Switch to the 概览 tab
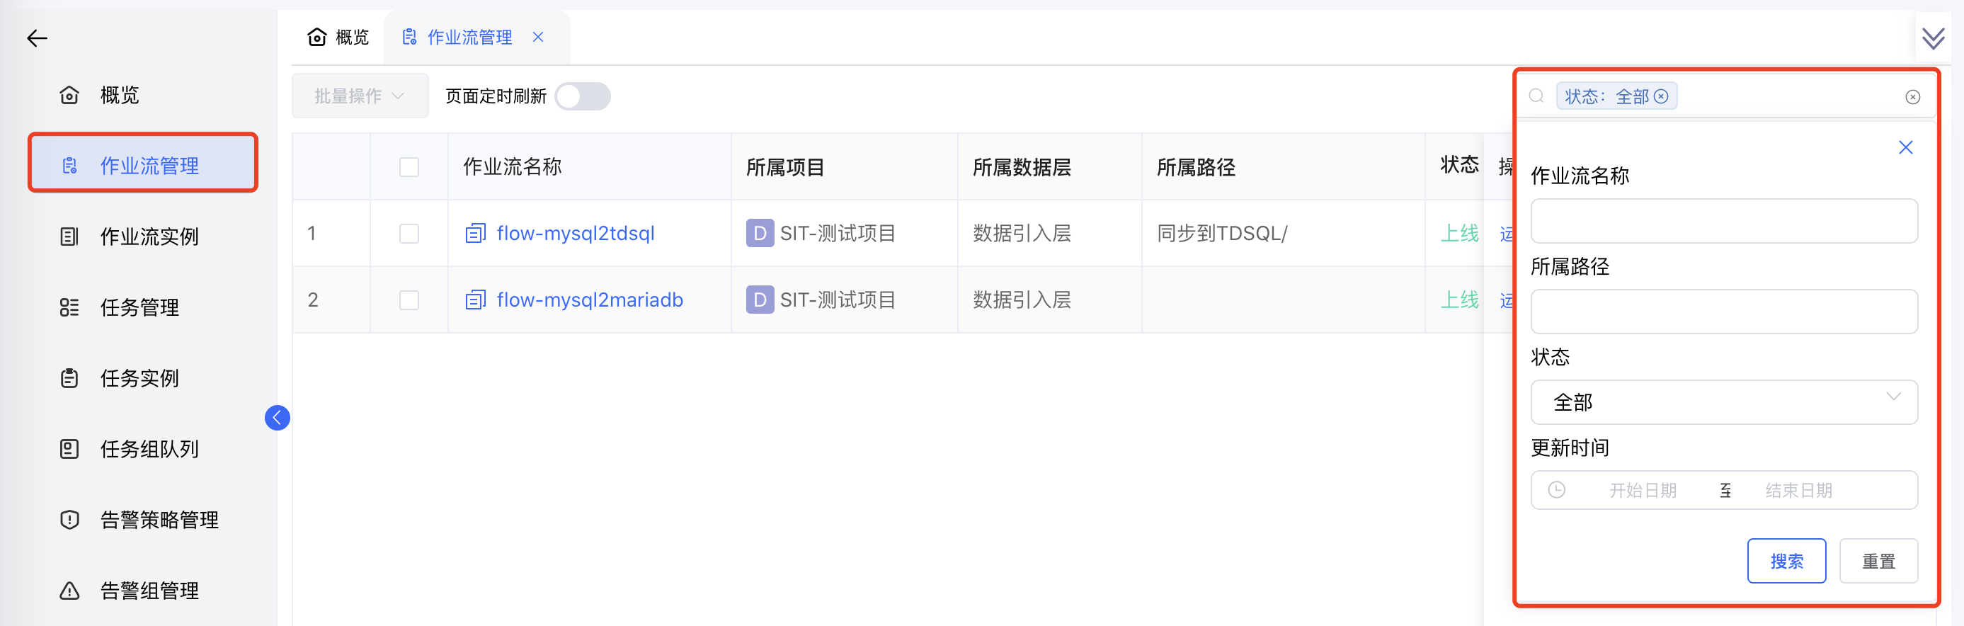This screenshot has width=1964, height=626. pos(338,36)
